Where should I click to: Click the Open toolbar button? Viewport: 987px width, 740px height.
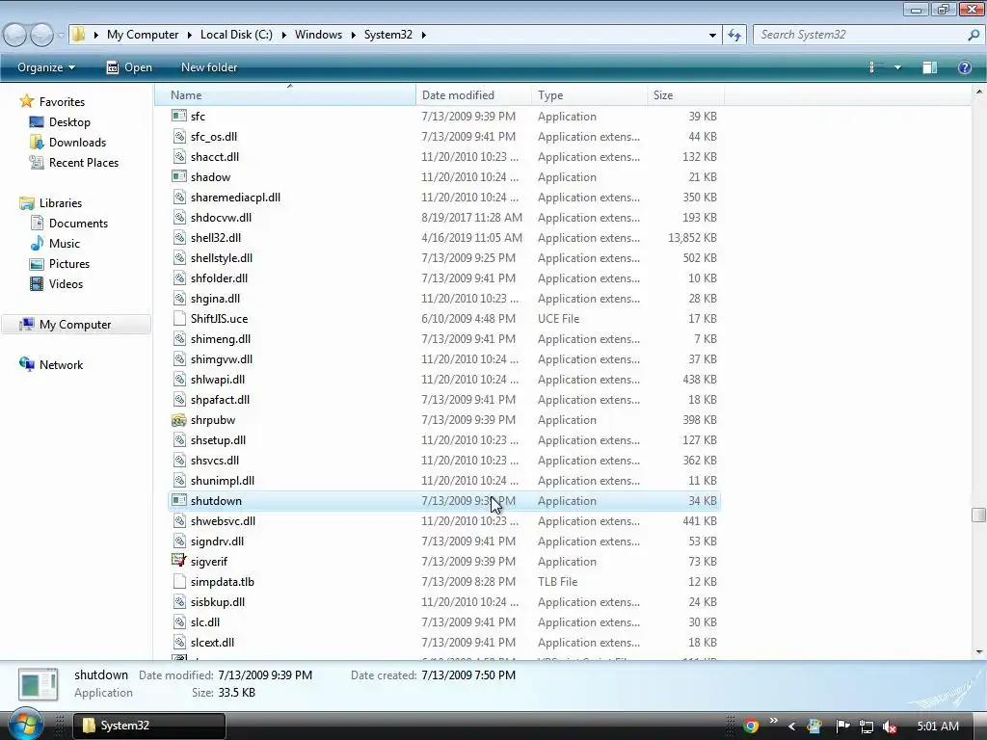coord(129,67)
